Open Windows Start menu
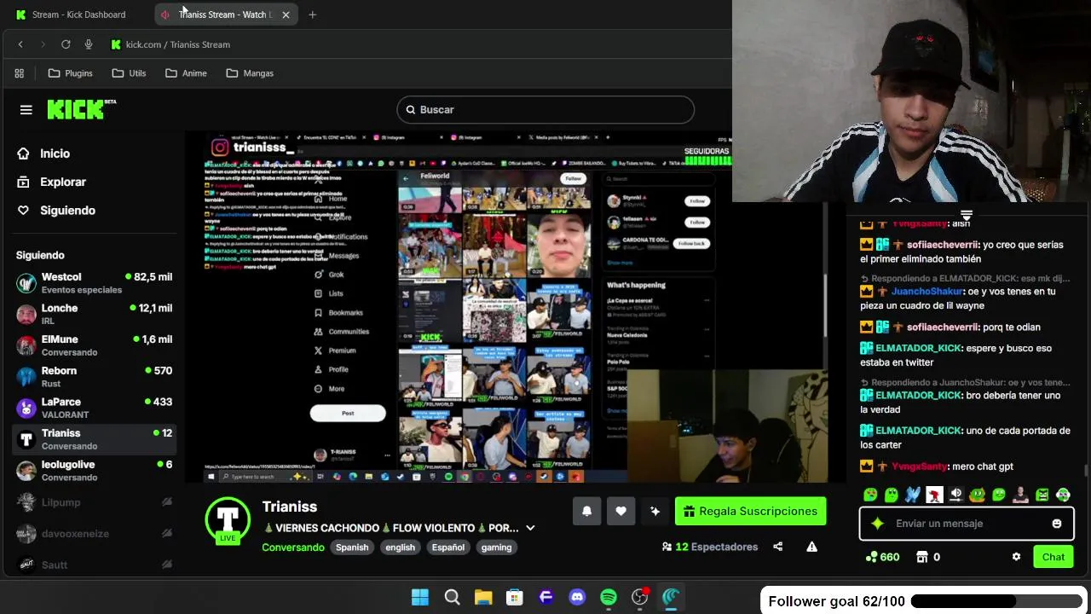 click(420, 597)
